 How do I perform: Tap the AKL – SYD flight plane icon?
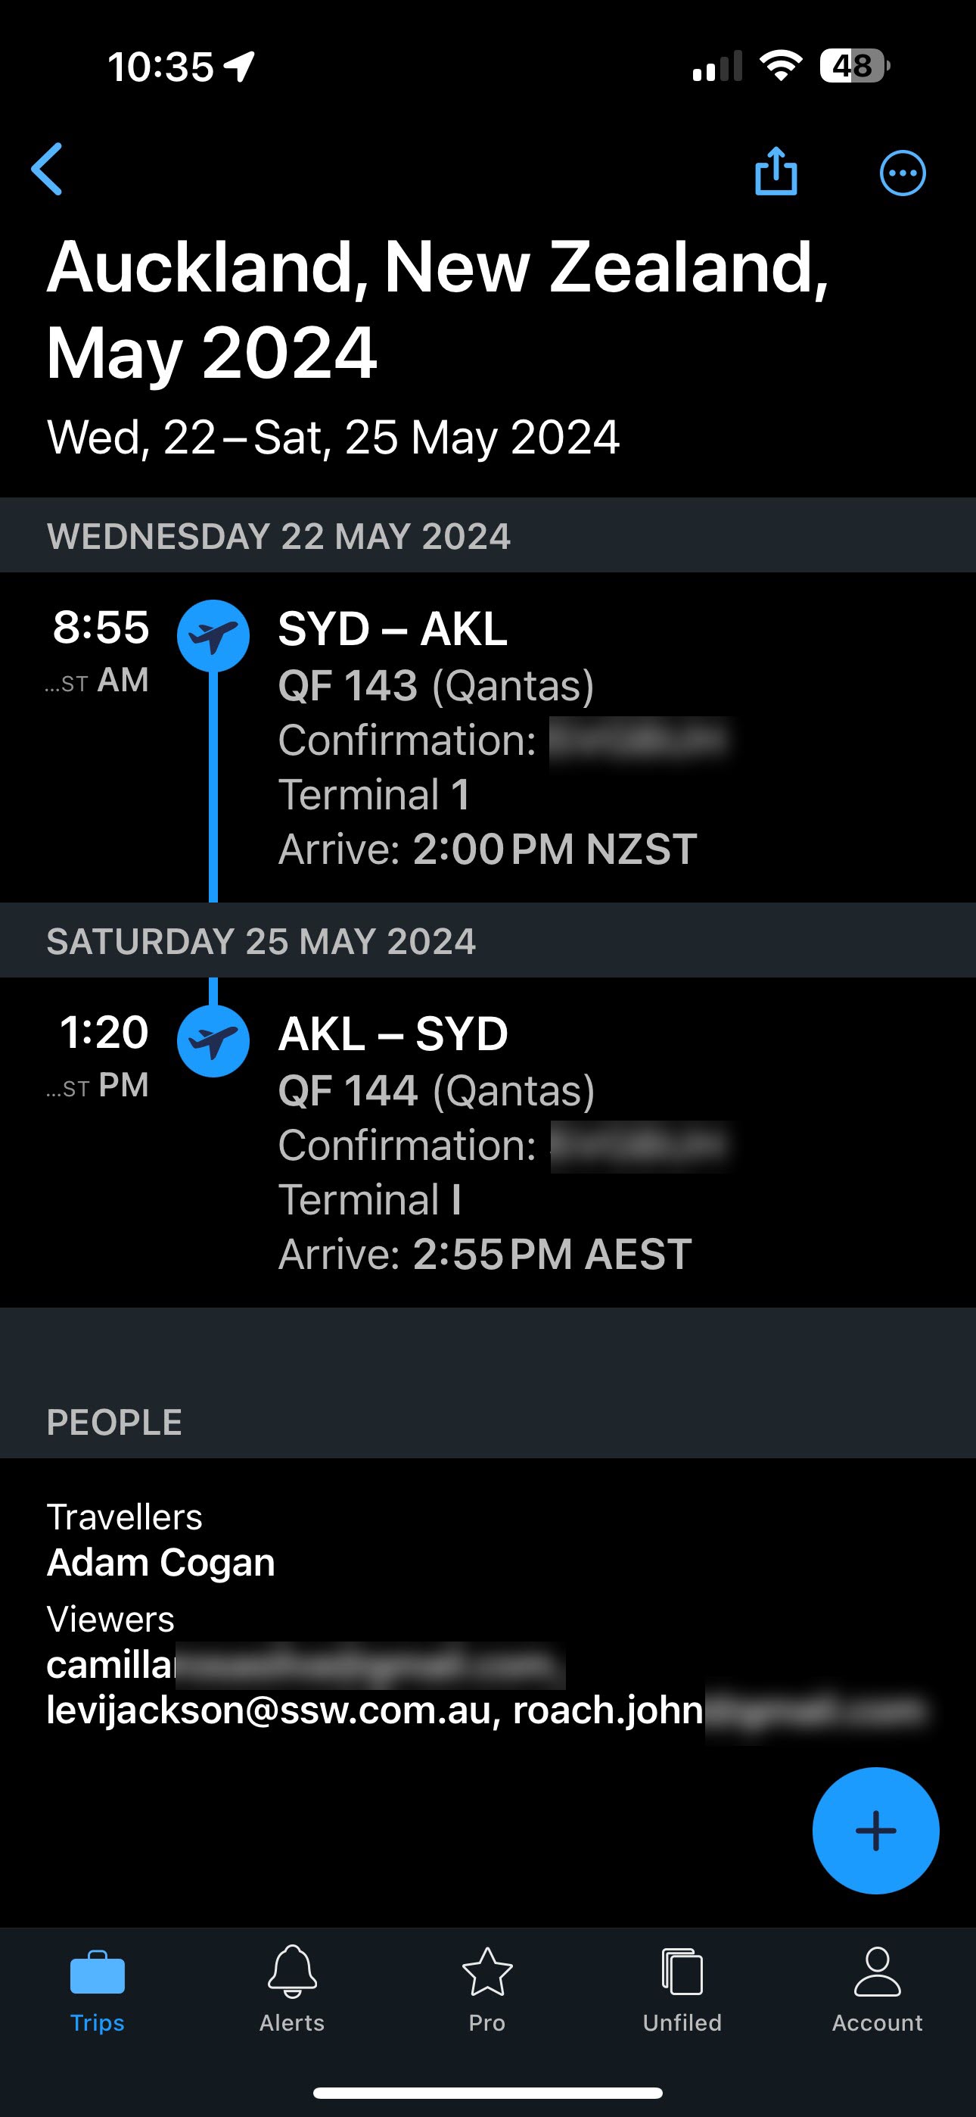213,1040
